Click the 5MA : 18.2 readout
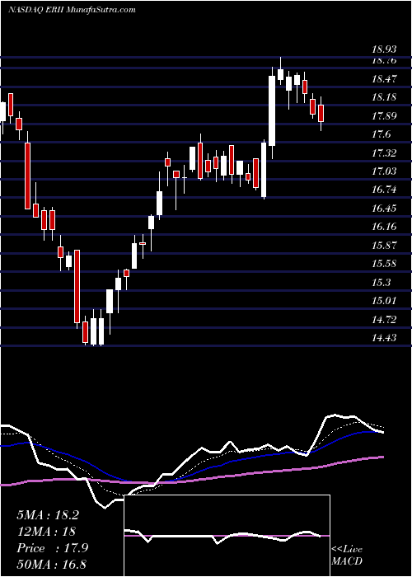The width and height of the screenshot is (412, 577). point(48,515)
